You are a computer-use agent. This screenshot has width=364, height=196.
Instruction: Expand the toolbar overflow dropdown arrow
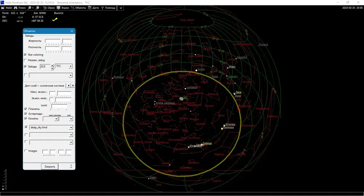point(121,8)
